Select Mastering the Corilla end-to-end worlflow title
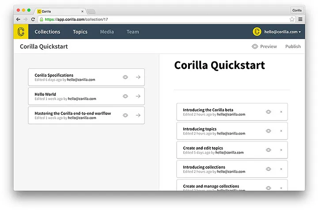The image size is (318, 212). pos(73,113)
